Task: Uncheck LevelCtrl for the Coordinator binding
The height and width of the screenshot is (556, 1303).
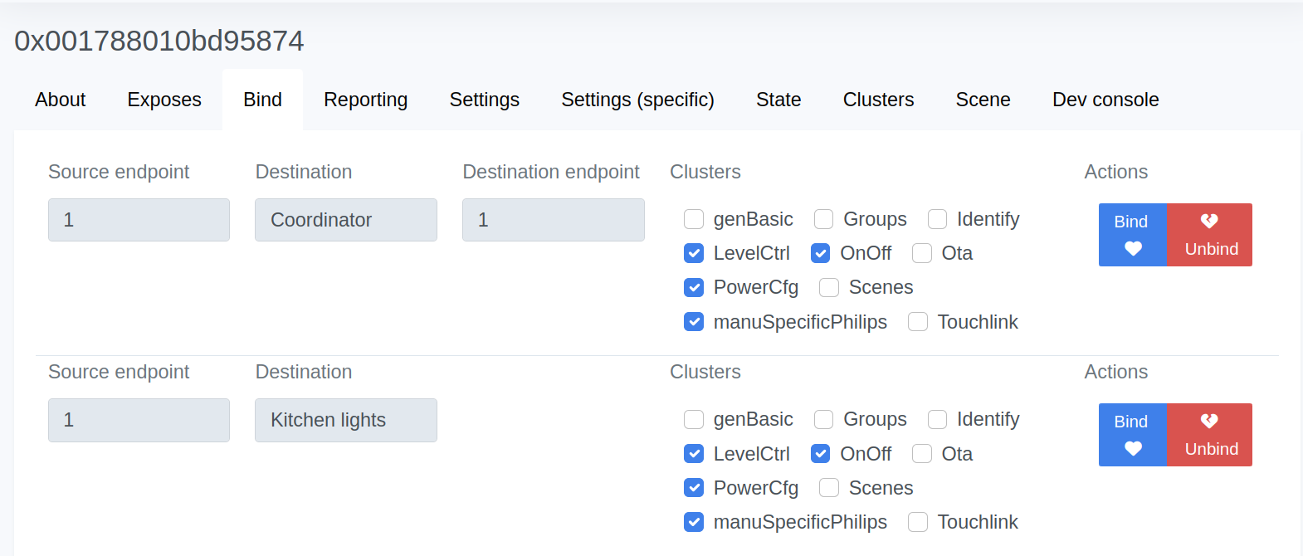Action: click(694, 253)
